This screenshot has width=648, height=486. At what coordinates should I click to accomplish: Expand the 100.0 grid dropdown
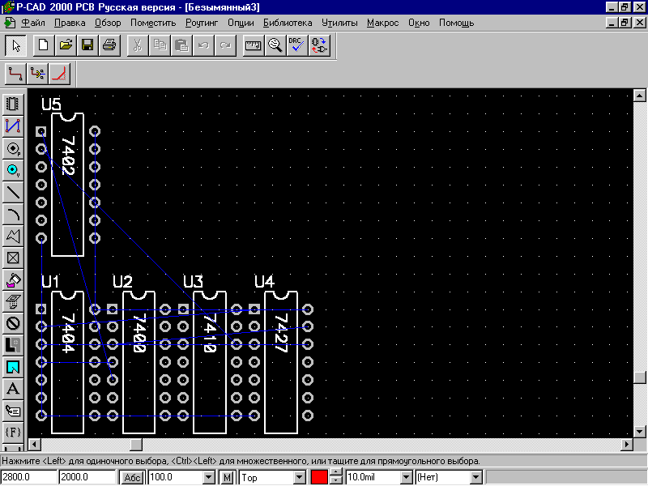click(x=209, y=478)
